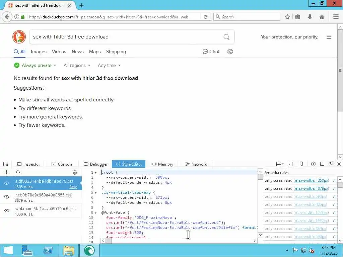
Task: Open the Debugger devtools tab
Action: [x=96, y=164]
